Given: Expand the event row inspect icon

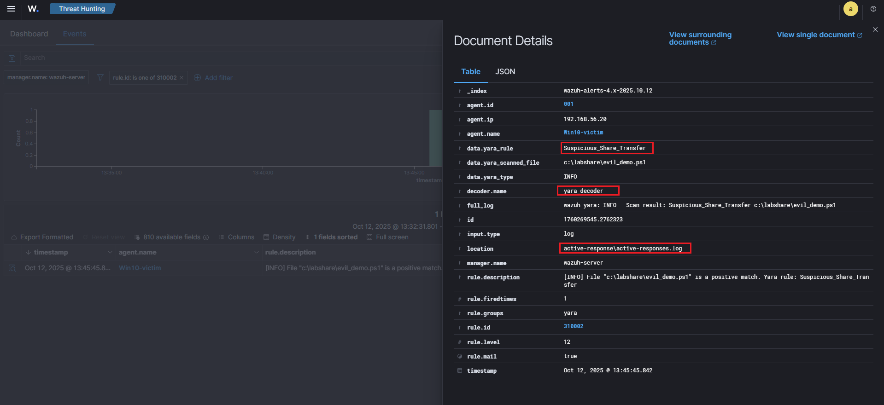Looking at the screenshot, I should point(12,268).
